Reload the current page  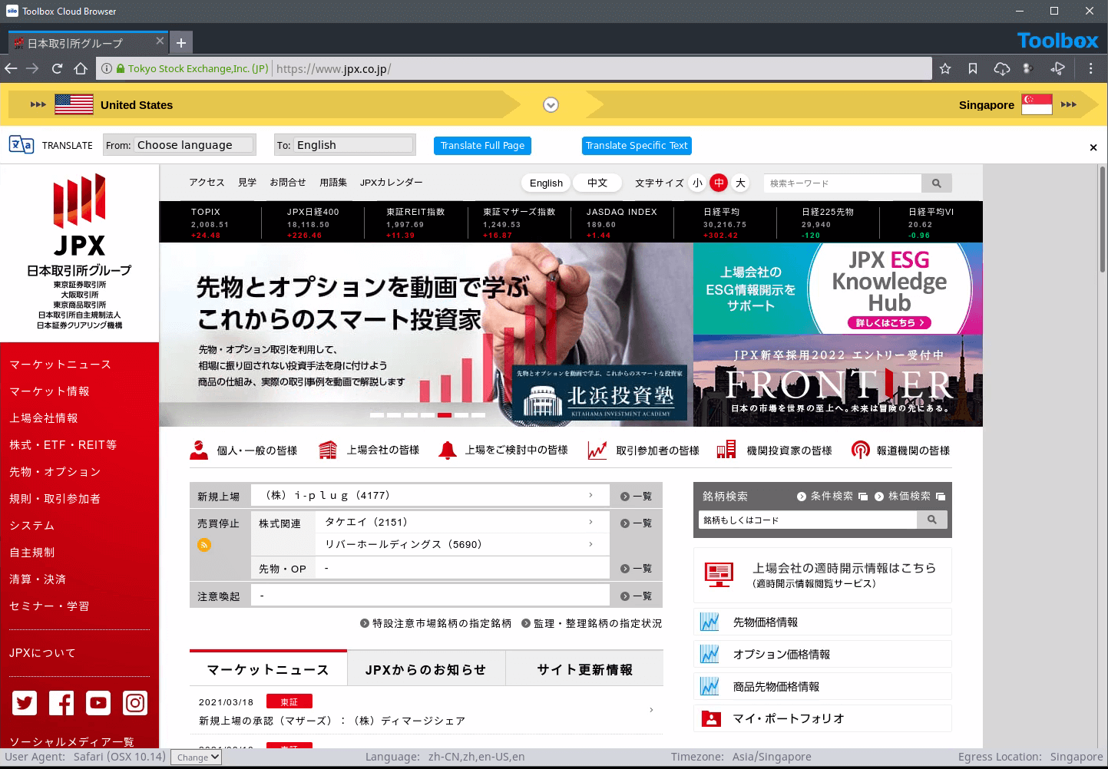[57, 68]
